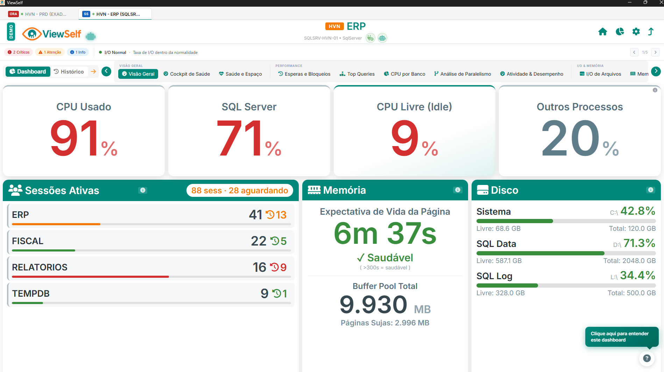Open Atividade & Desempenho tab
This screenshot has width=664, height=372.
click(x=532, y=74)
